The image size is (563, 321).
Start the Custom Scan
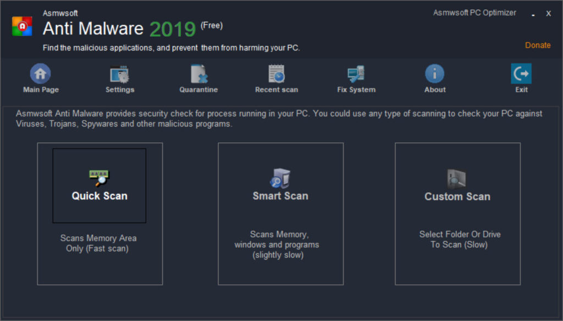(x=457, y=196)
